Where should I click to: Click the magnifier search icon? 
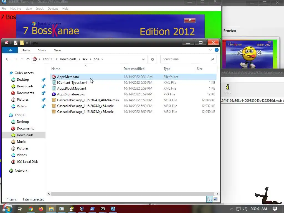pyautogui.click(x=212, y=59)
